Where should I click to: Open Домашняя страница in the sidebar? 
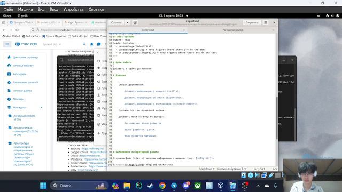[x=26, y=57]
